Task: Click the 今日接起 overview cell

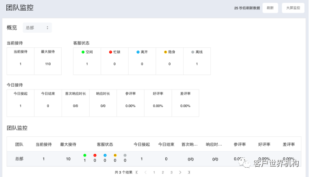Action: [x=21, y=103]
